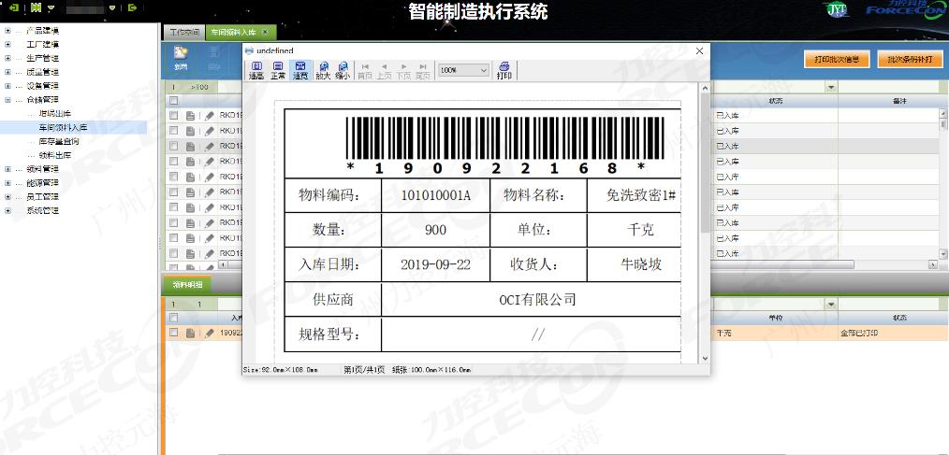This screenshot has height=455, width=949.
Task: Tick the checkbox of the 全部已打印 detail row
Action: [174, 333]
